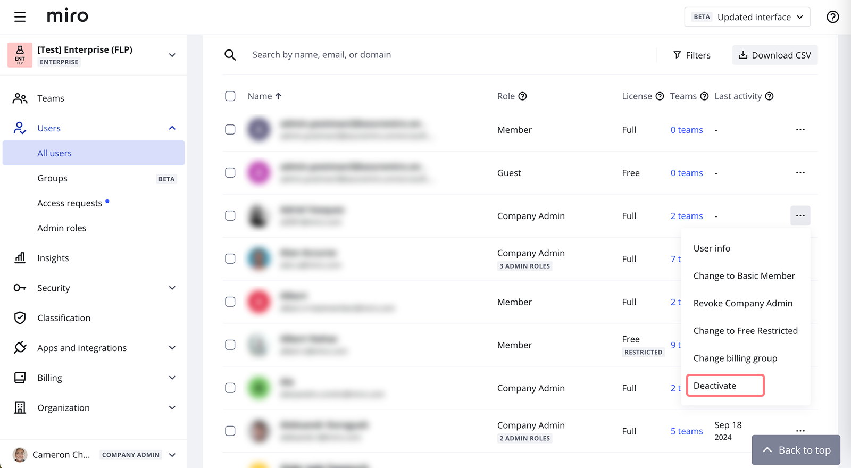Screen dimensions: 851x468
Task: Open the Updated interface beta dropdown
Action: point(747,17)
